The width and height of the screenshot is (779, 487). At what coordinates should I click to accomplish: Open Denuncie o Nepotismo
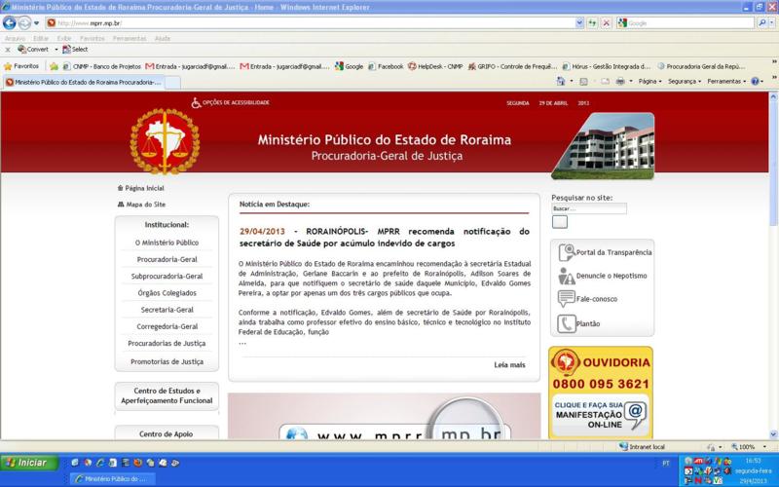pyautogui.click(x=603, y=276)
